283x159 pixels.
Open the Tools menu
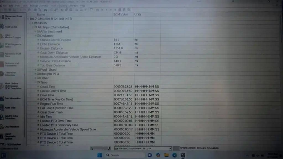click(25, 6)
